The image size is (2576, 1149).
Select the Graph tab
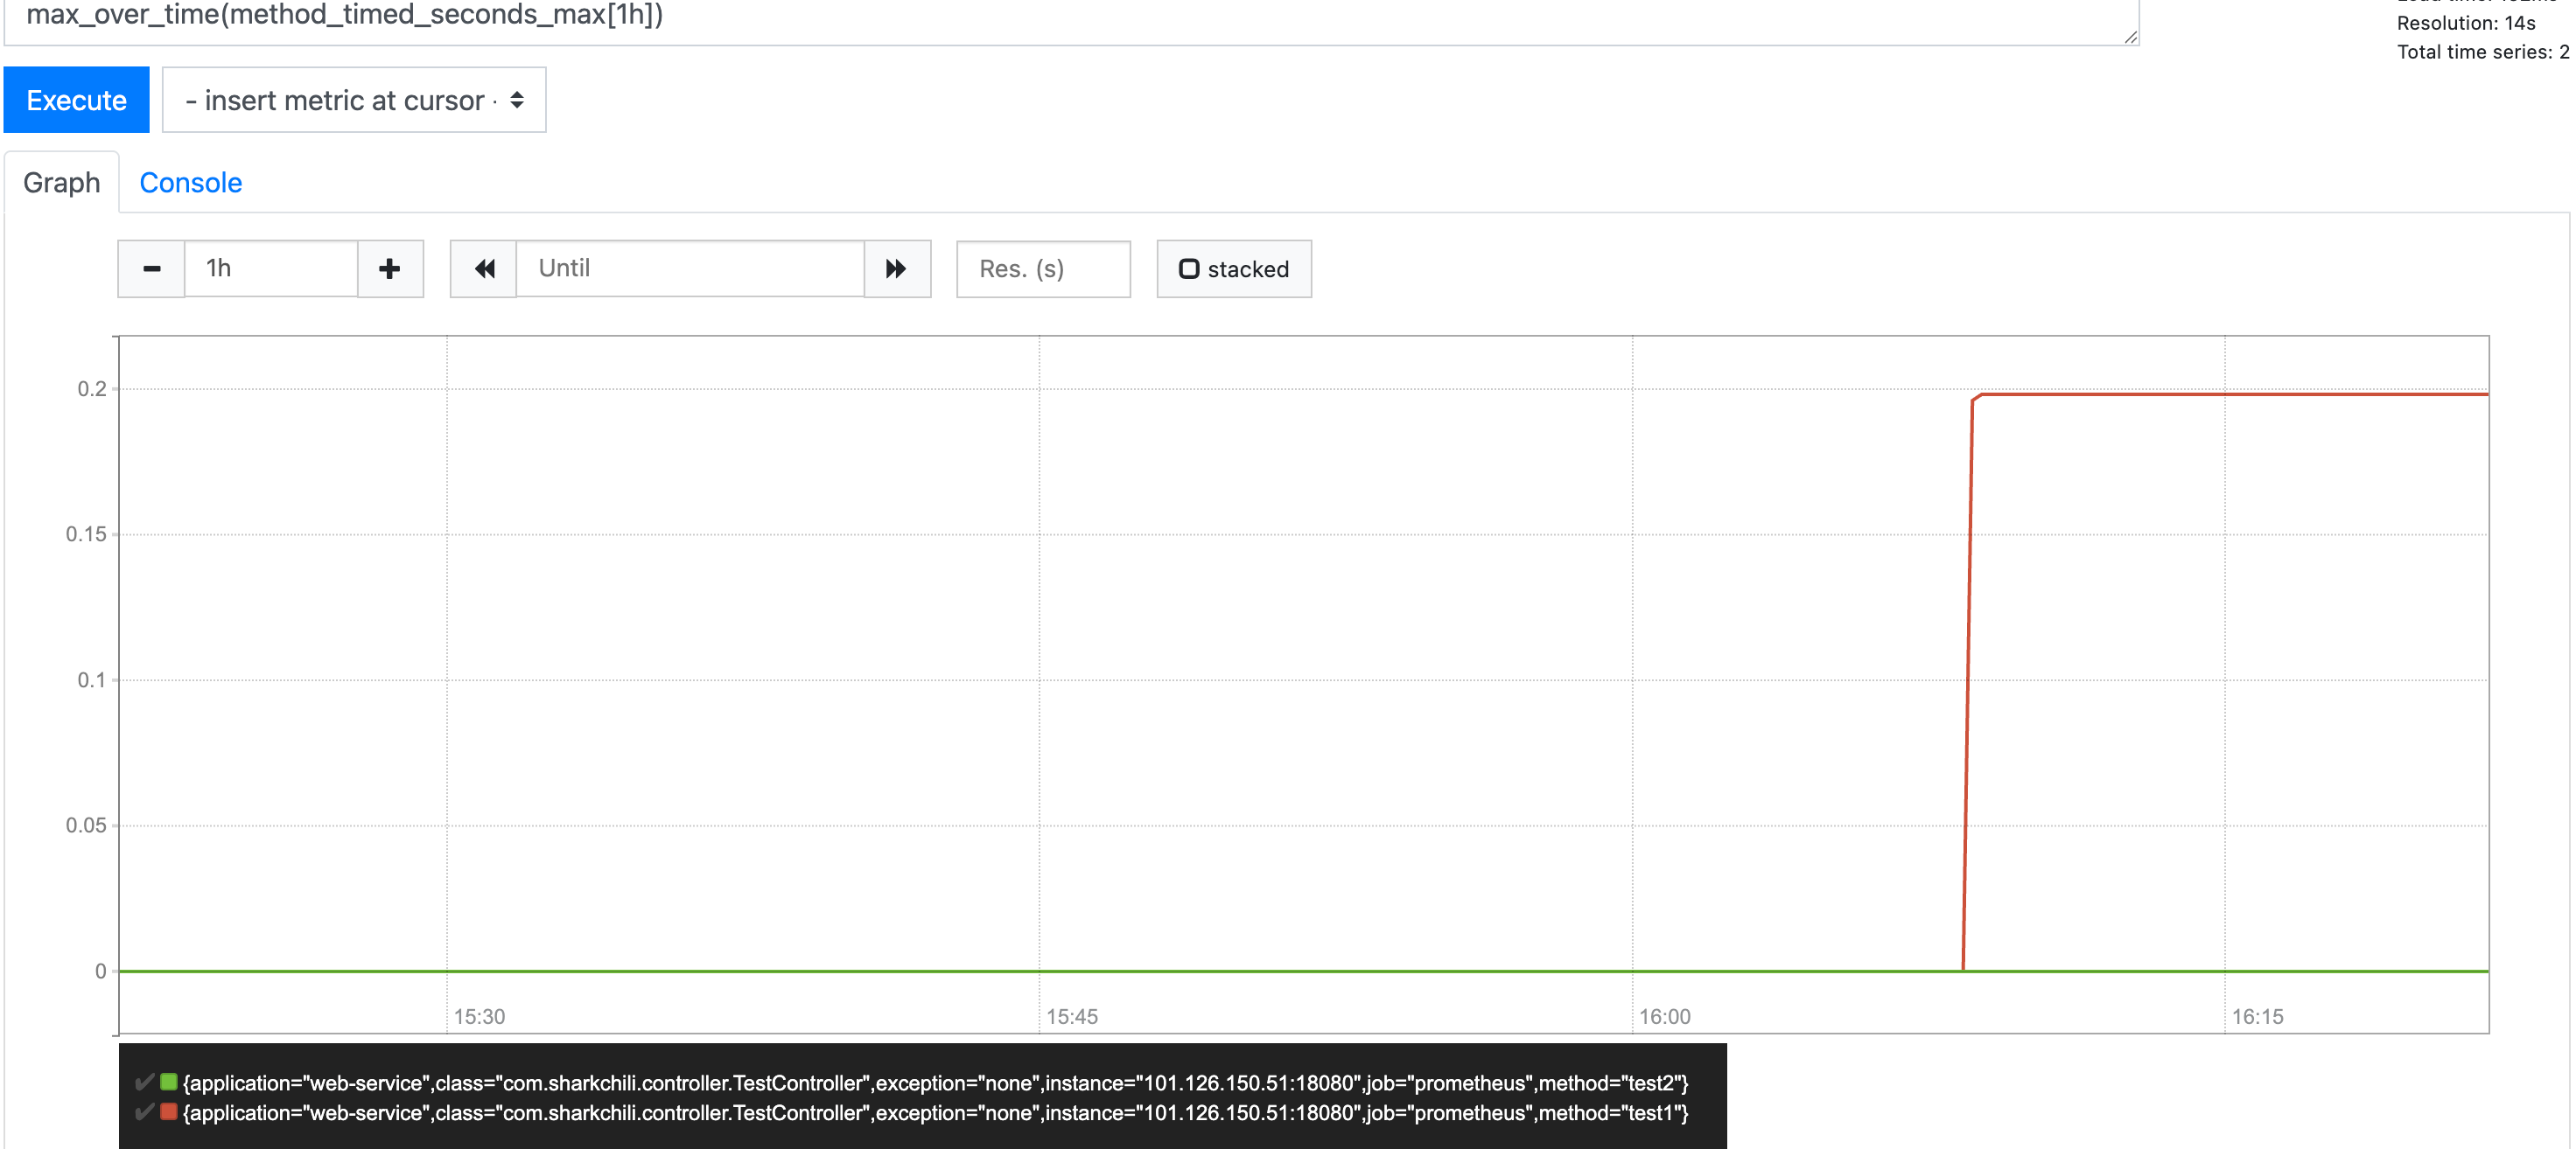click(x=62, y=183)
